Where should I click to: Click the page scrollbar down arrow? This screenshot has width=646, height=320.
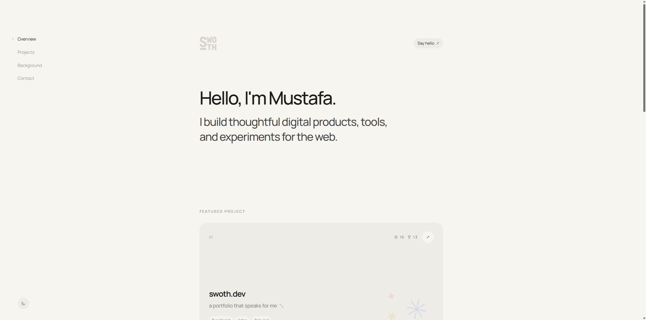[x=644, y=318]
